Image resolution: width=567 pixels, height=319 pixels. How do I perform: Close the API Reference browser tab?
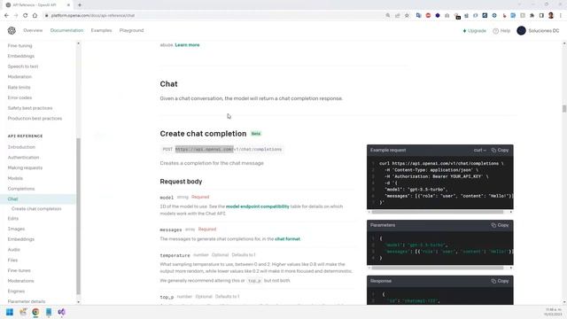[x=68, y=5]
